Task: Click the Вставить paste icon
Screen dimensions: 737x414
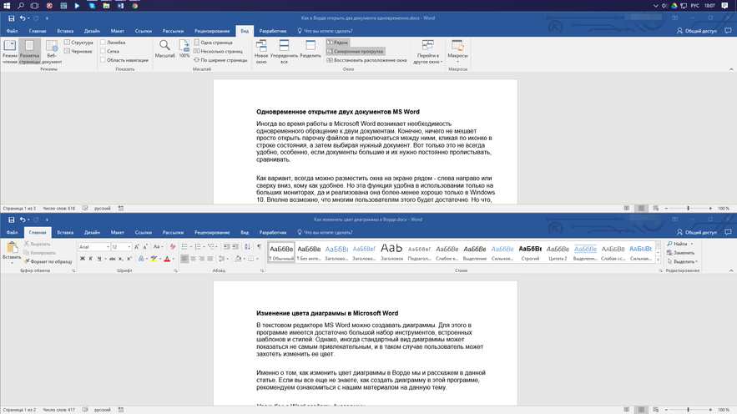Action: (12, 250)
